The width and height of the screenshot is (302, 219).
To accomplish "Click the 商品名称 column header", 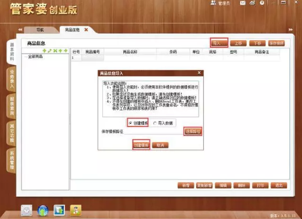I will 130,52.
